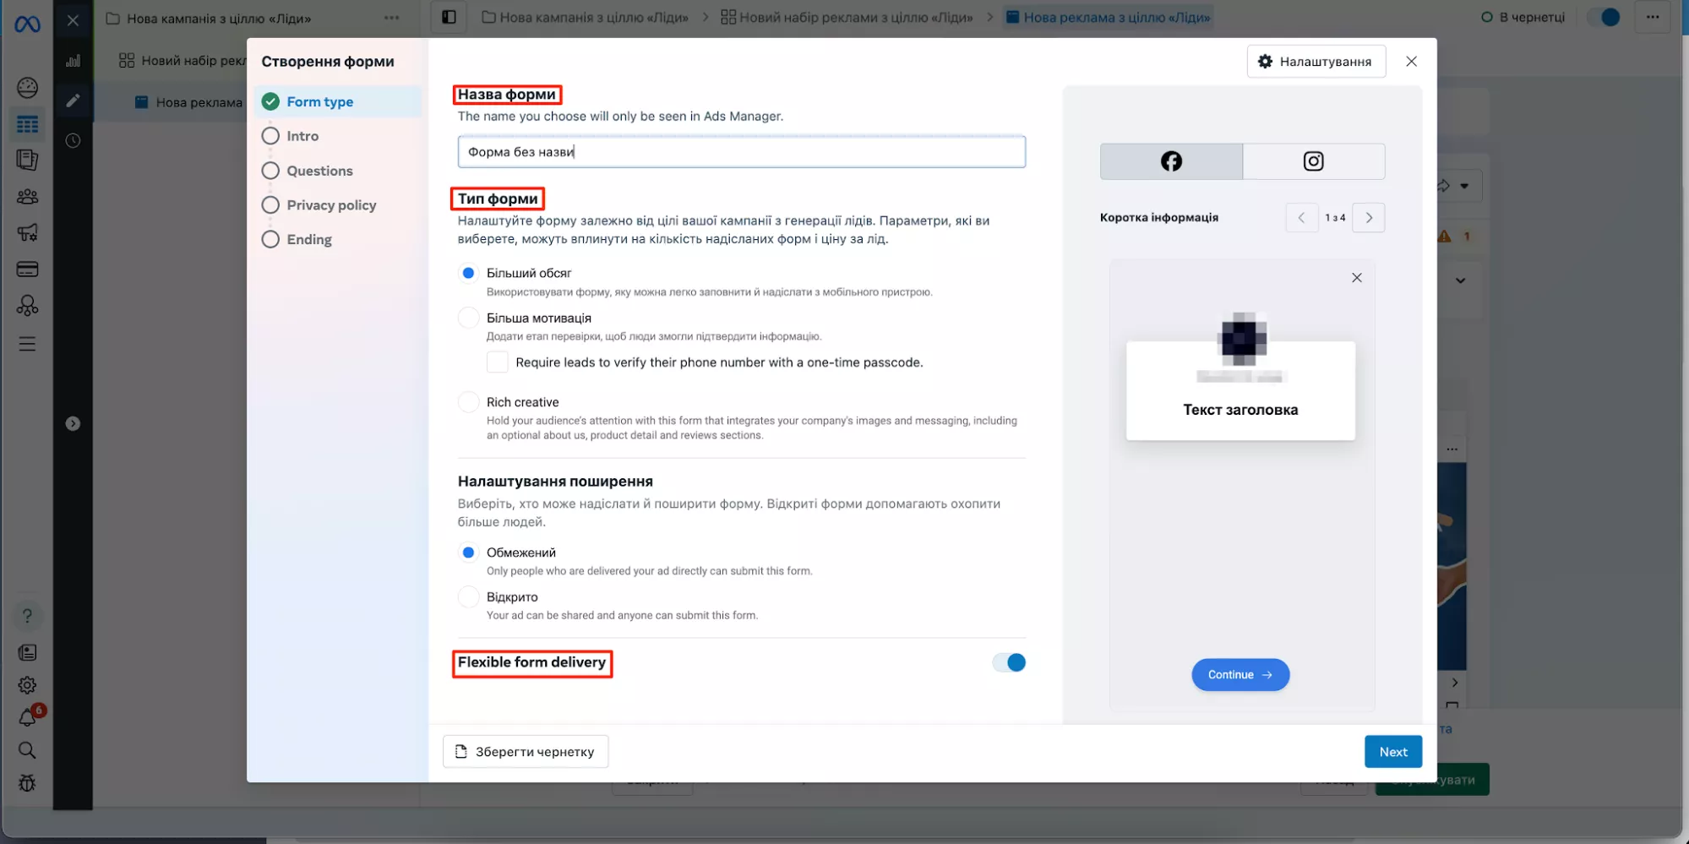Open help question mark icon
The image size is (1689, 844).
(27, 616)
